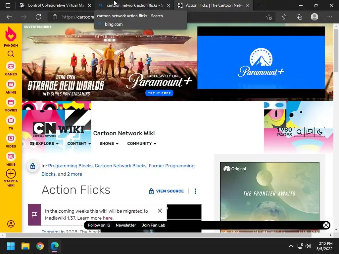Image resolution: width=339 pixels, height=254 pixels.
Task: Click the View Source button
Action: [166, 191]
